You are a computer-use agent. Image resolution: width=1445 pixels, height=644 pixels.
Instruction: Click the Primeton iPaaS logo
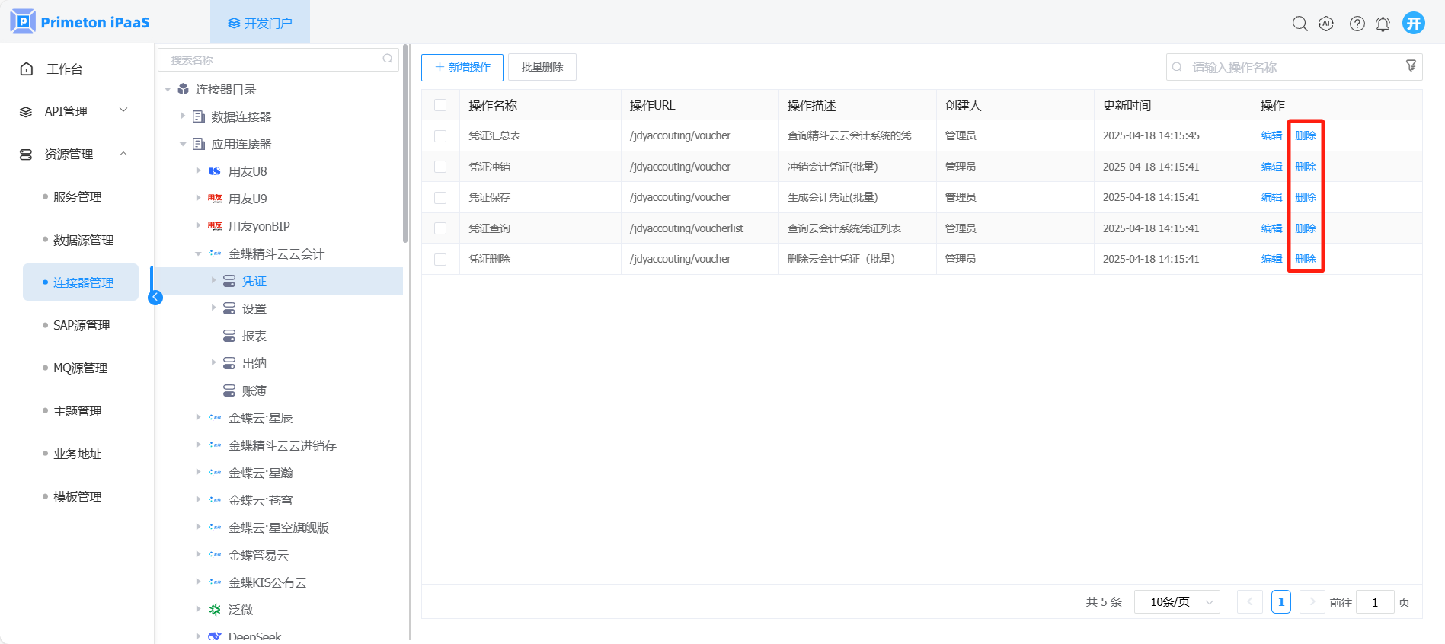click(x=81, y=22)
